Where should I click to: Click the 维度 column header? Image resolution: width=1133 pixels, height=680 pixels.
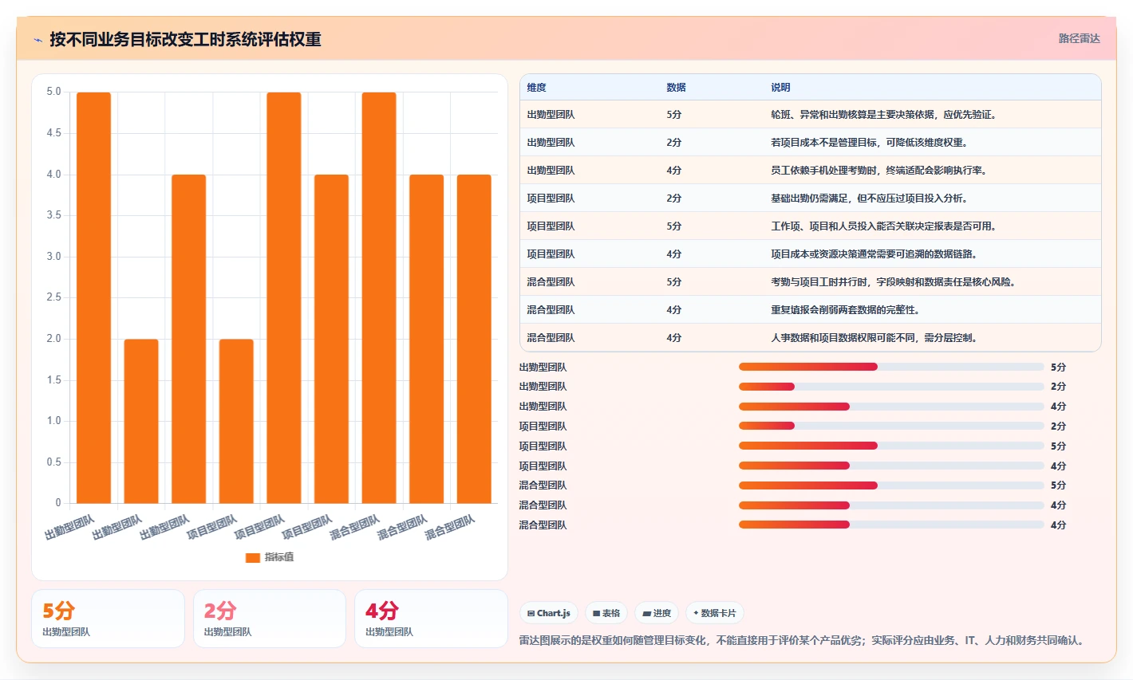537,88
